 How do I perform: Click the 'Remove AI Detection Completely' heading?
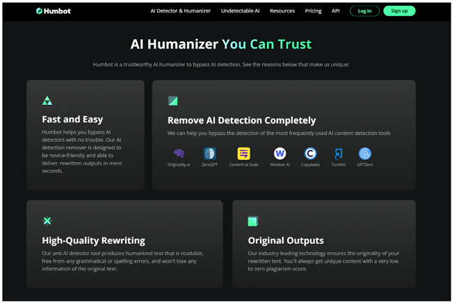pos(241,120)
